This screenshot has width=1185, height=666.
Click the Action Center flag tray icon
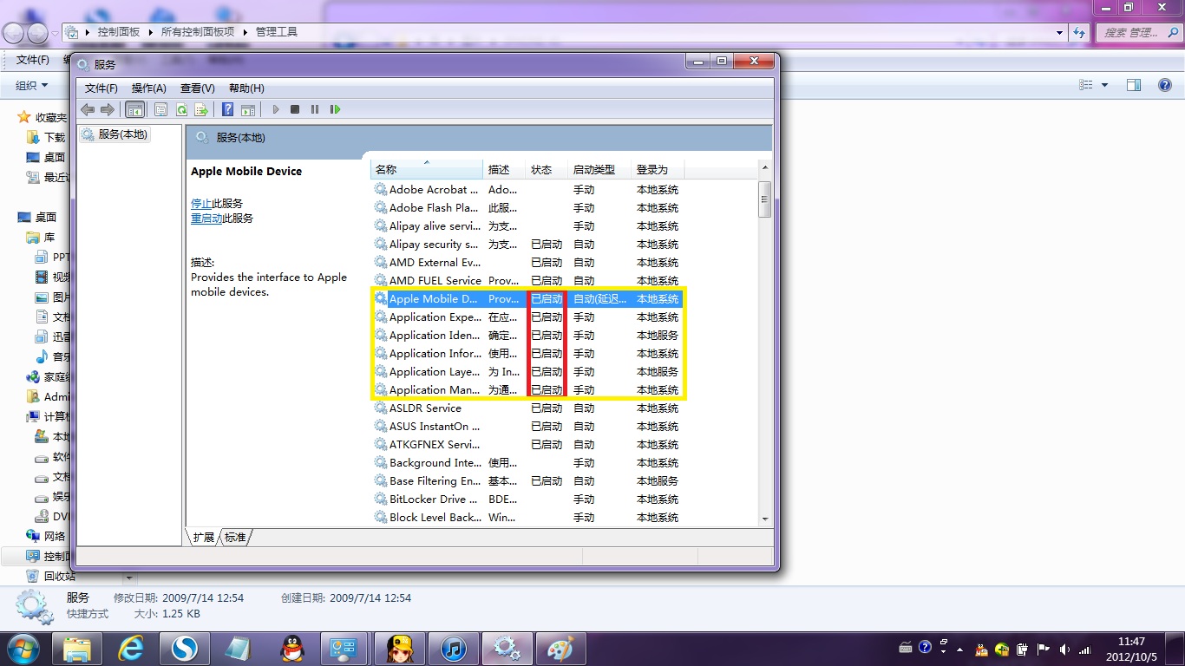coord(1044,649)
